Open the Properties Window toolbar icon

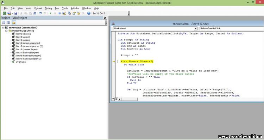(x=74, y=13)
